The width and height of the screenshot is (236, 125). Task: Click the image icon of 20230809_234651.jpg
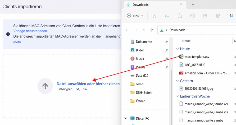pos(181,89)
